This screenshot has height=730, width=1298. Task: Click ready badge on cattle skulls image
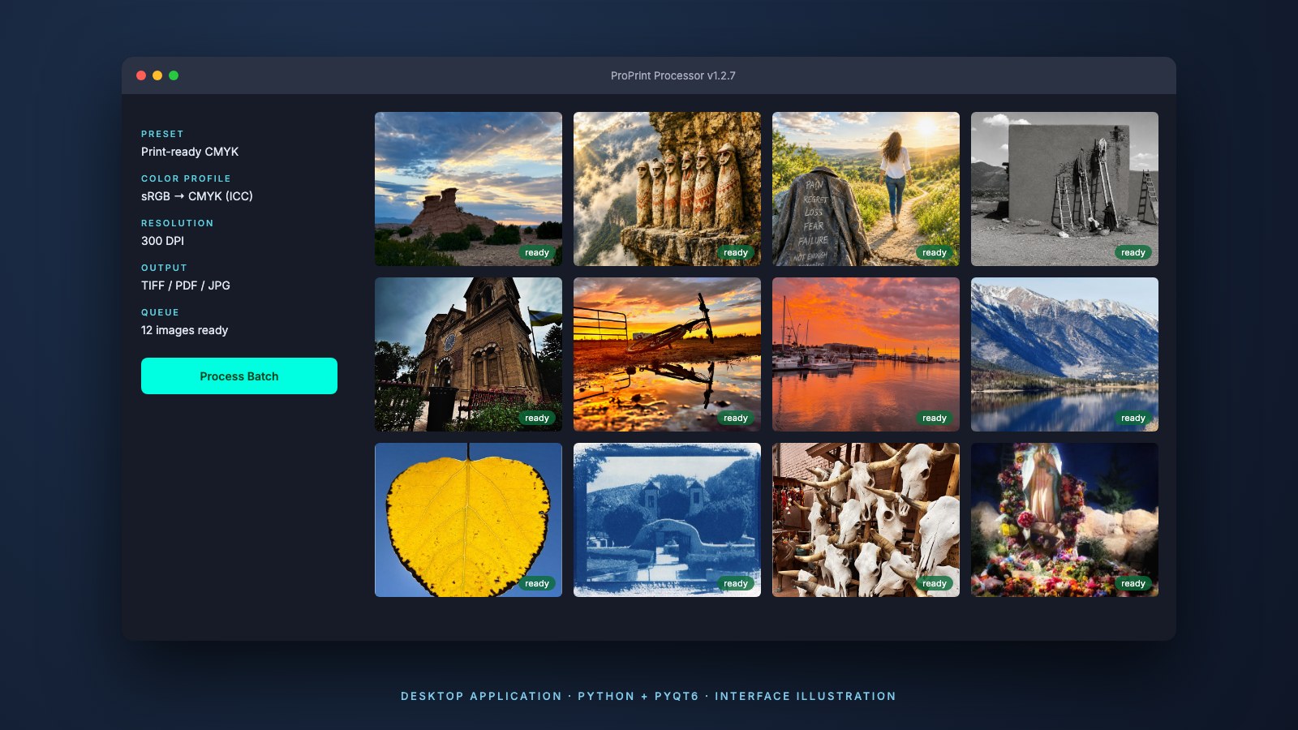coord(935,583)
